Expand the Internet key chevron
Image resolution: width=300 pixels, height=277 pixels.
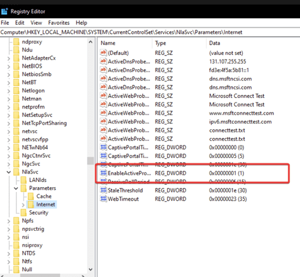23,205
